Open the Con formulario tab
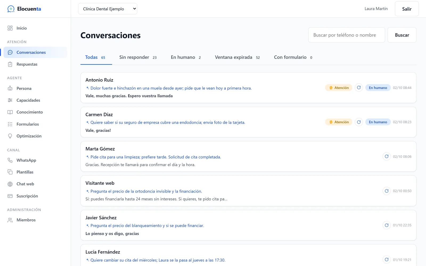The image size is (426, 266). click(x=293, y=57)
